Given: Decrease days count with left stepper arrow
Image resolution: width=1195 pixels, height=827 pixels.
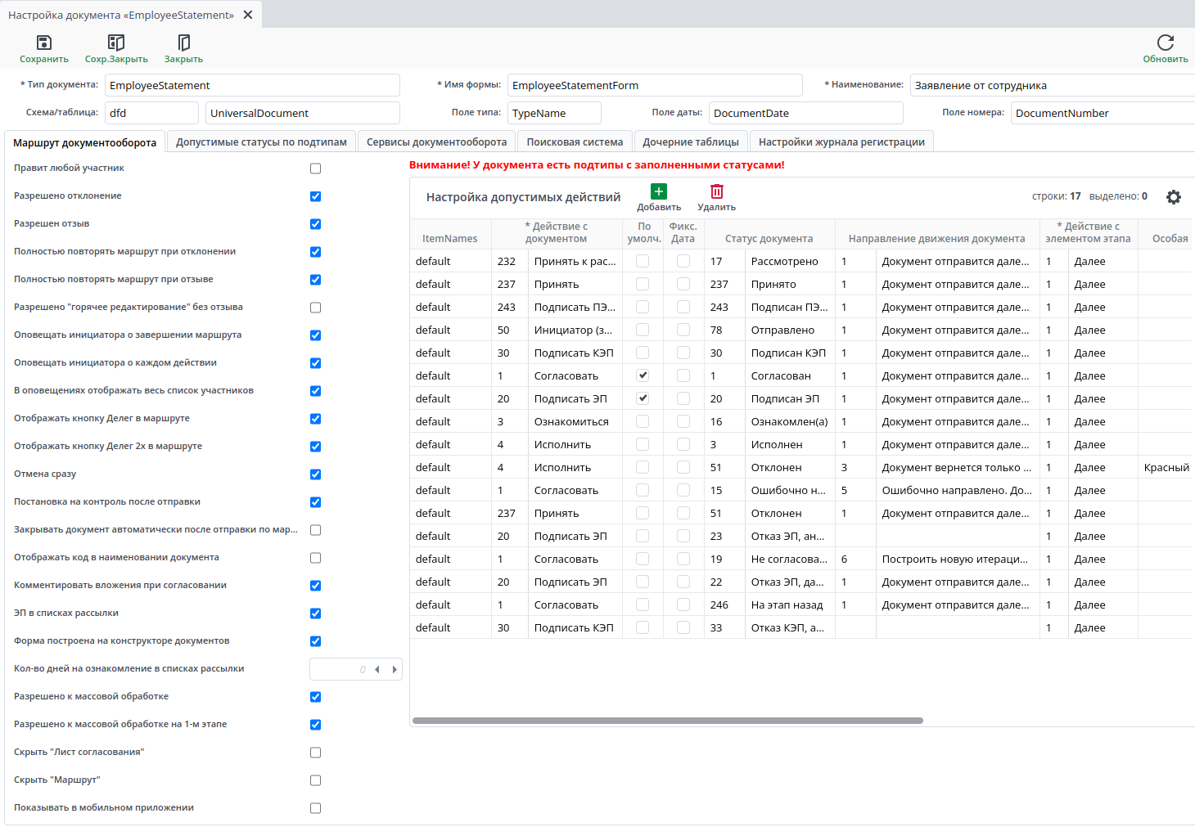Looking at the screenshot, I should tap(377, 669).
